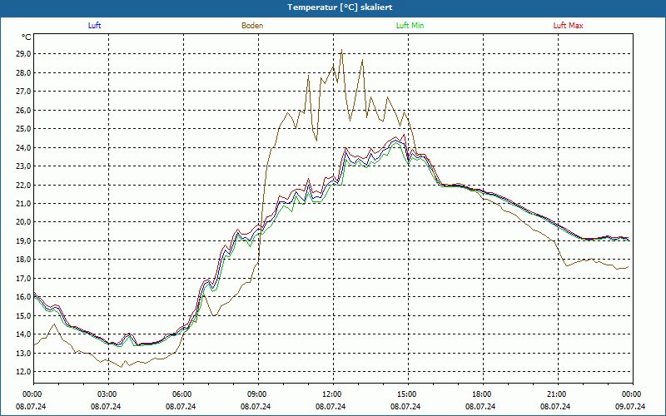Viewport: 666px width, 416px height.
Task: Click the 28,0 y-axis value
Action: 24,72
